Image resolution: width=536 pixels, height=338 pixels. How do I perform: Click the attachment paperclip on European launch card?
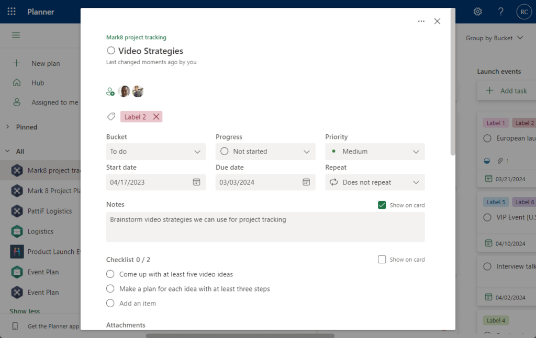pos(500,161)
